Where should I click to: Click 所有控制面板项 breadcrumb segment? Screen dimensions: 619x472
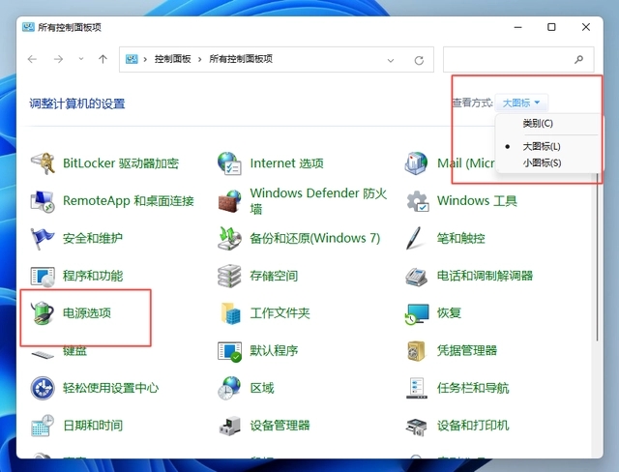click(241, 59)
